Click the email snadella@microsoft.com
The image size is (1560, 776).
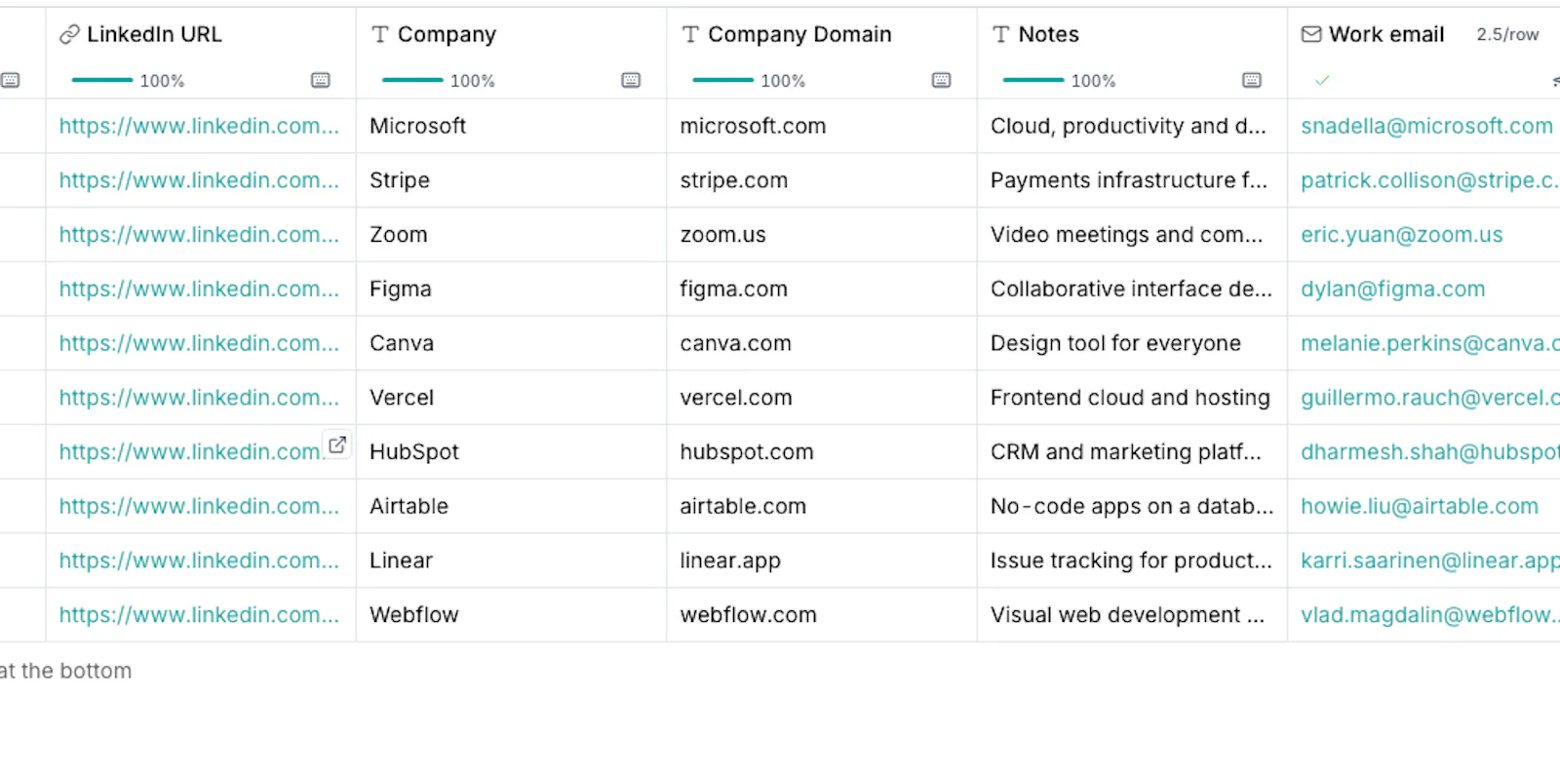coord(1426,126)
